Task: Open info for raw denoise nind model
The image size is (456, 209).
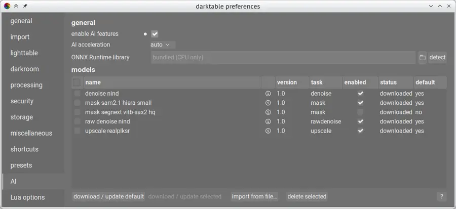Action: pyautogui.click(x=268, y=121)
